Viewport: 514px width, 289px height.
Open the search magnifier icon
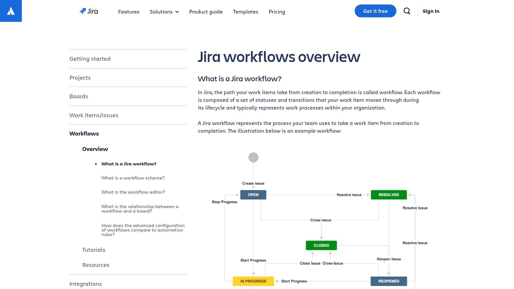tap(407, 11)
